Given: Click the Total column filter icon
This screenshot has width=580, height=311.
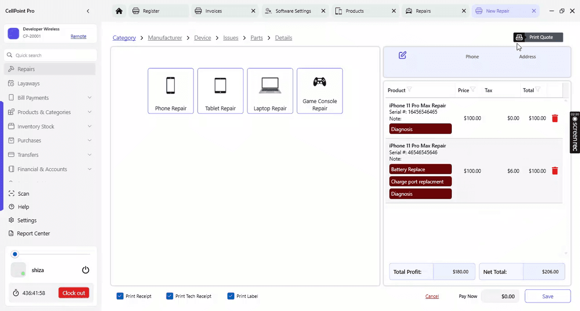Looking at the screenshot, I should tap(538, 90).
